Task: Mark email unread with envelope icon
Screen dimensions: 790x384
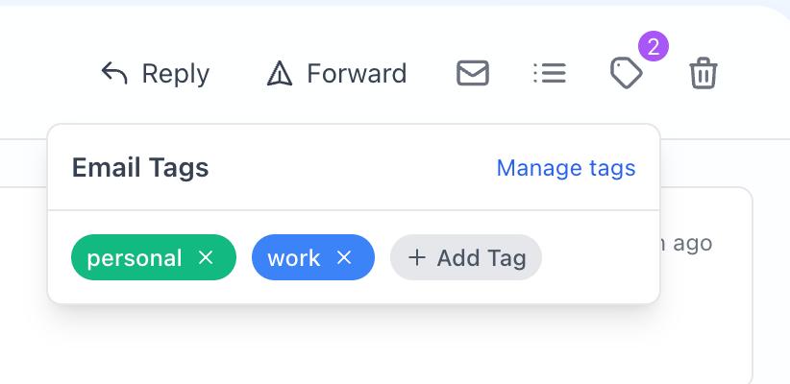Action: click(473, 73)
